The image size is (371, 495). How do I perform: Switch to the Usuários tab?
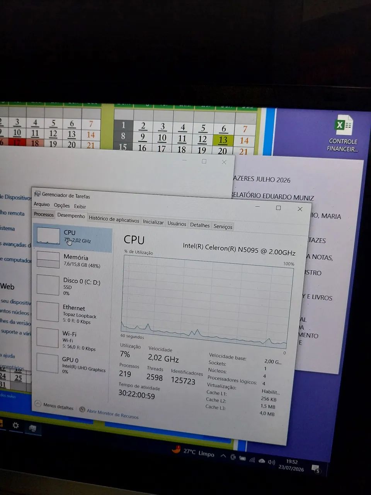177,224
